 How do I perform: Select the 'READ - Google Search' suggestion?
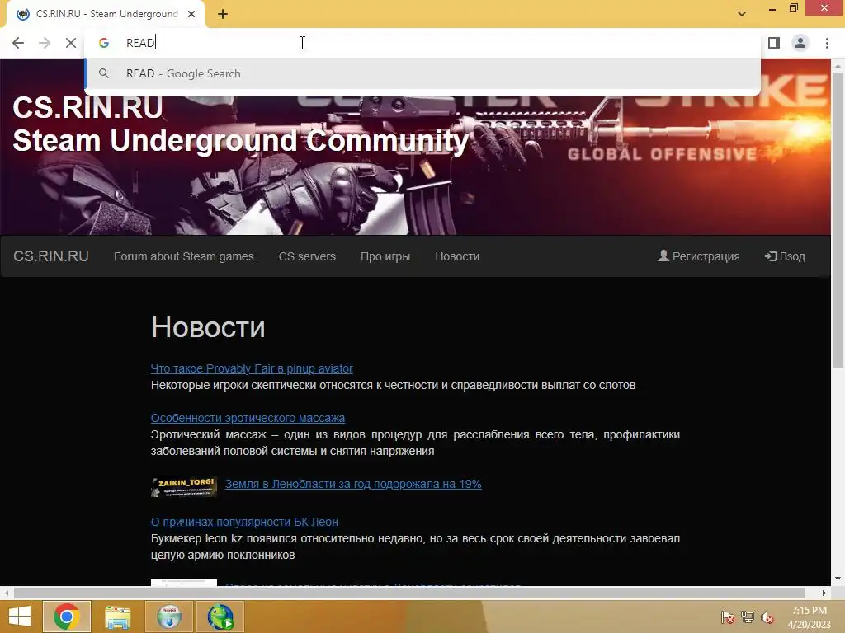[x=422, y=73]
